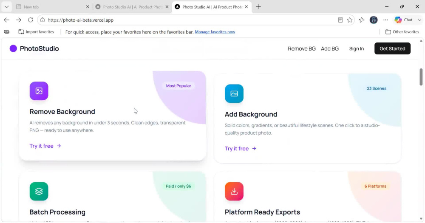Click the blue Add Background card icon
This screenshot has height=223, width=425.
pos(234,94)
